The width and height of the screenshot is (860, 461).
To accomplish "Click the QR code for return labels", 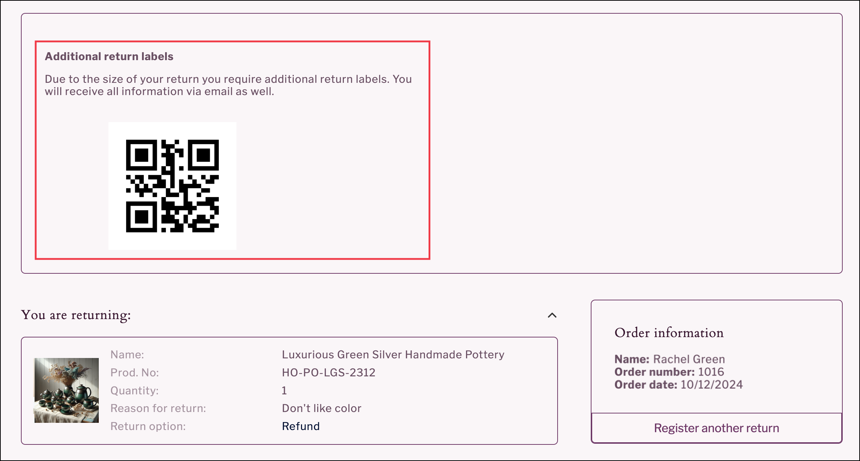I will coord(172,185).
